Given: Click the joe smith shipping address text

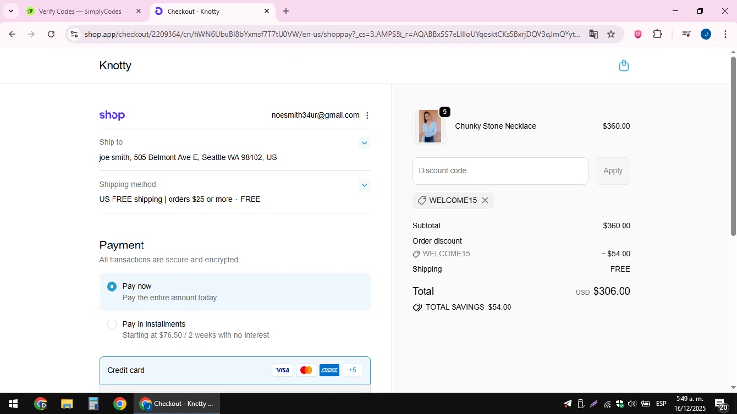Looking at the screenshot, I should (x=188, y=158).
